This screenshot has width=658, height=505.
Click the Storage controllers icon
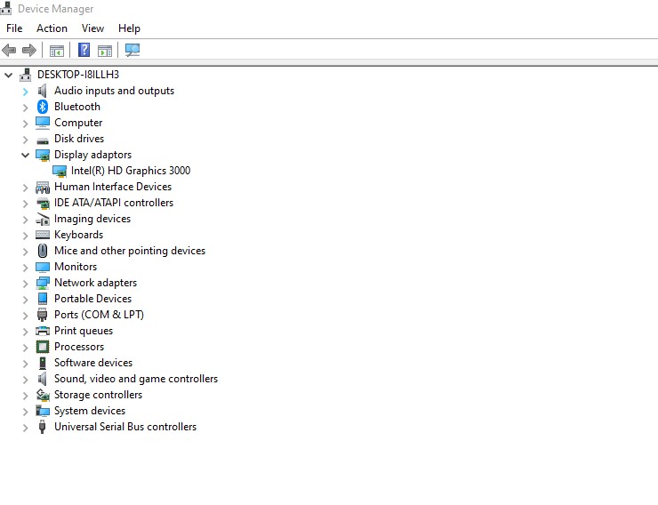[43, 395]
